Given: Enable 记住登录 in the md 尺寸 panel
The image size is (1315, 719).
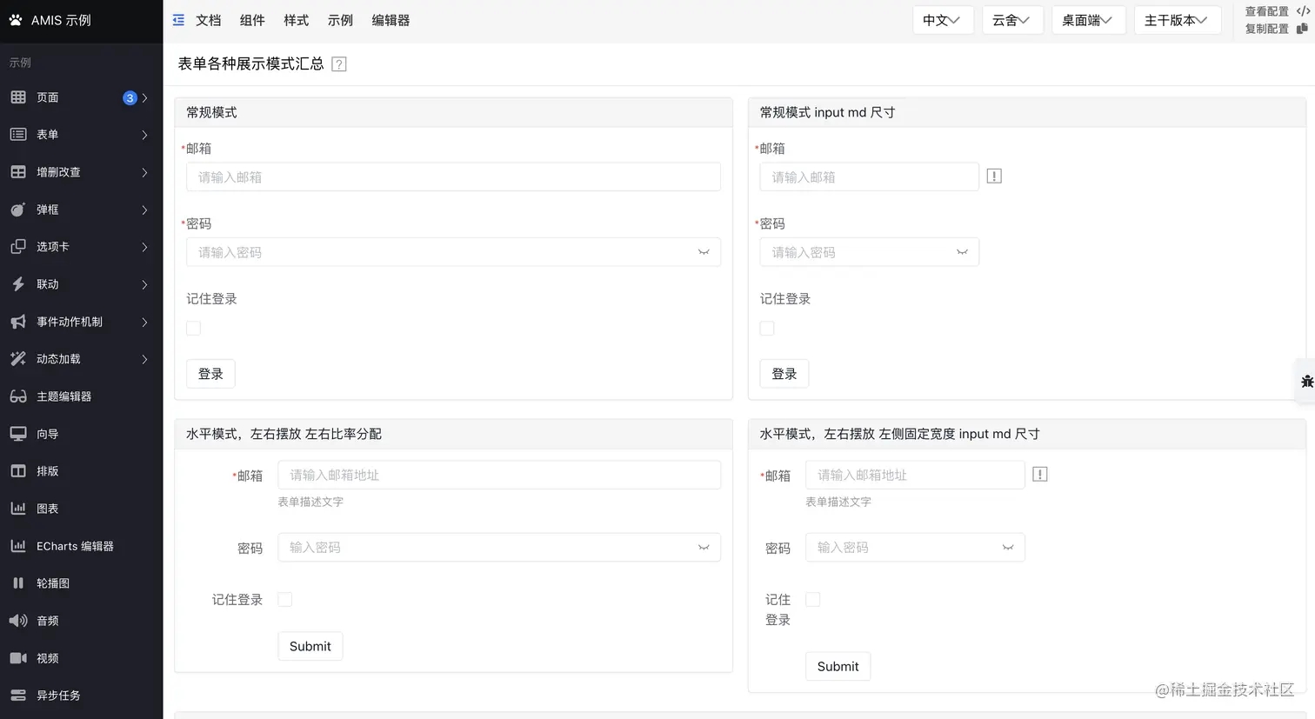Looking at the screenshot, I should (x=766, y=328).
